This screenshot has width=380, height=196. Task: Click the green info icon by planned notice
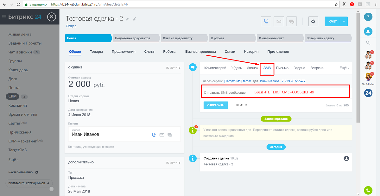tap(193, 130)
